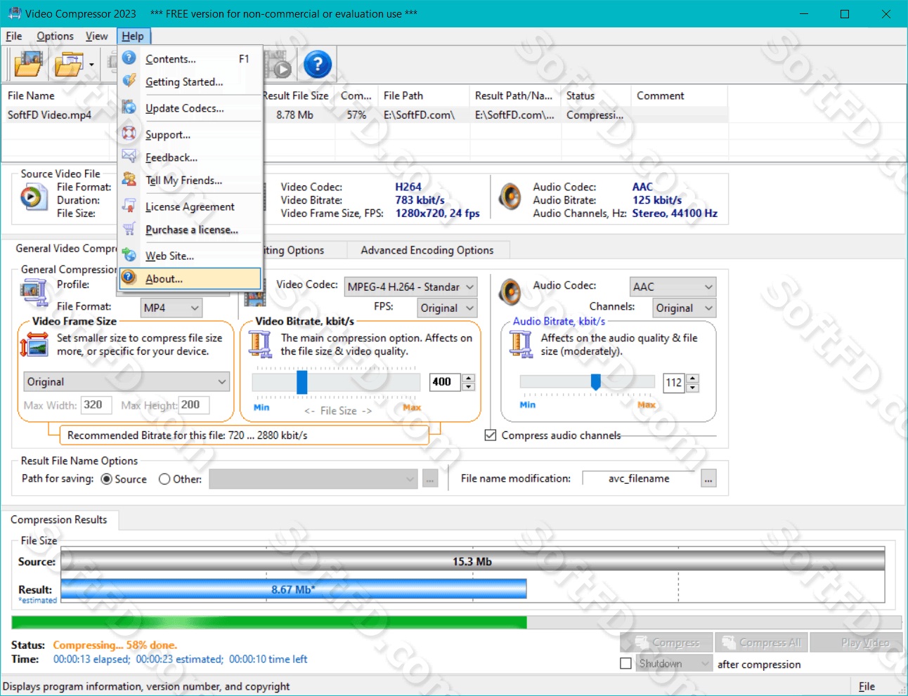The image size is (908, 696).
Task: Click the Add Folder toolbar icon
Action: (x=69, y=65)
